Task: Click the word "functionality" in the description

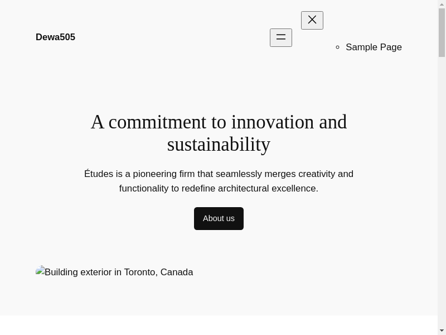Action: tap(144, 189)
